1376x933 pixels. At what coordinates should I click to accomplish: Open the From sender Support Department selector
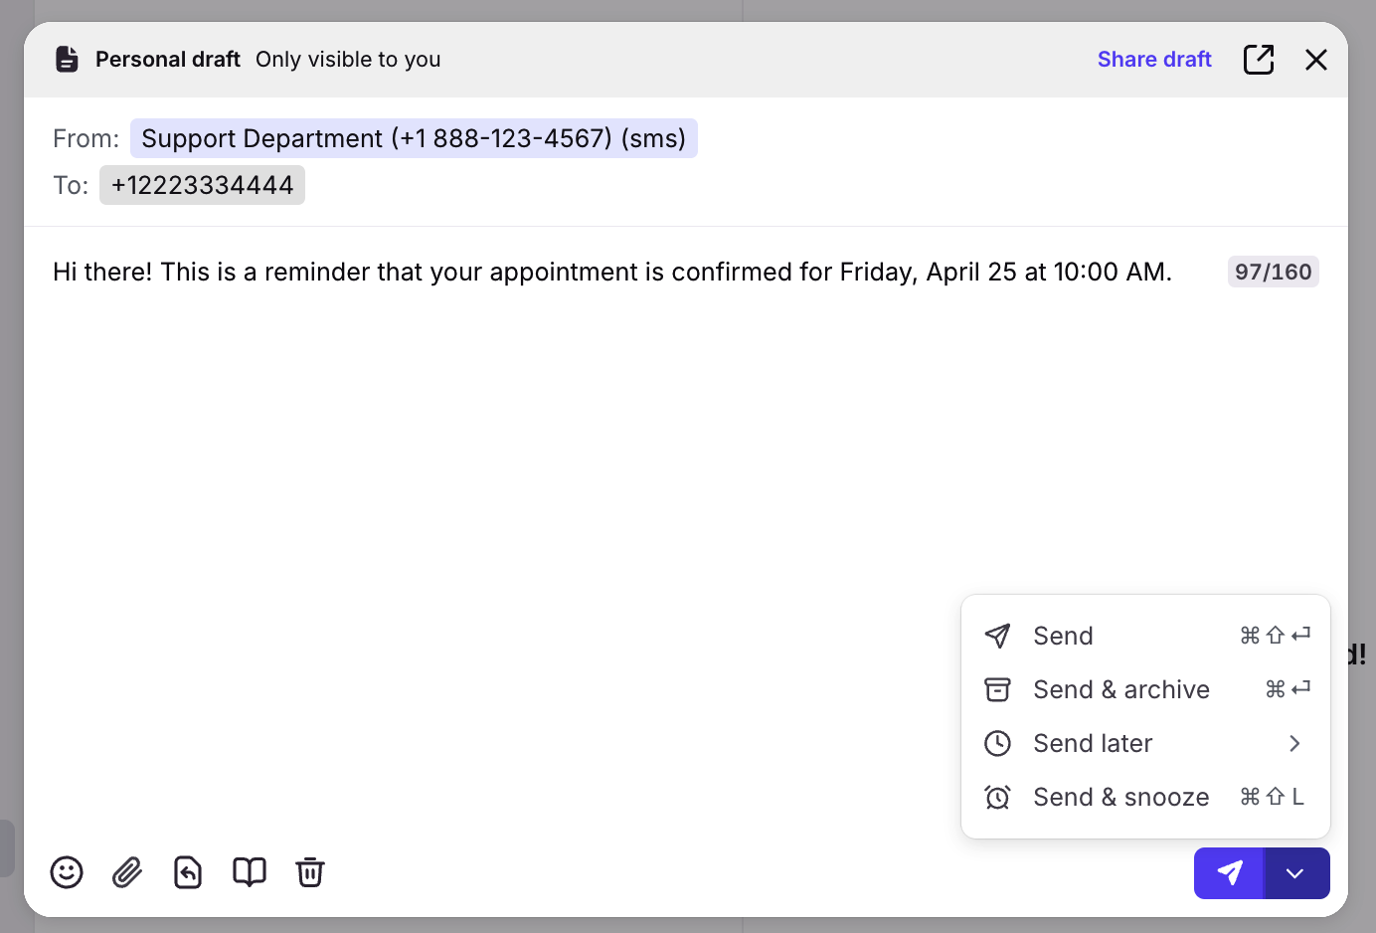pyautogui.click(x=414, y=138)
